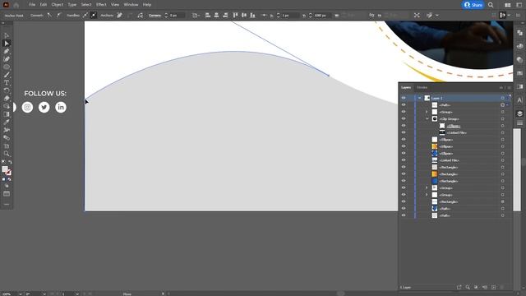This screenshot has height=296, width=526.
Task: Open the Layers icon in right dock
Action: click(x=519, y=113)
